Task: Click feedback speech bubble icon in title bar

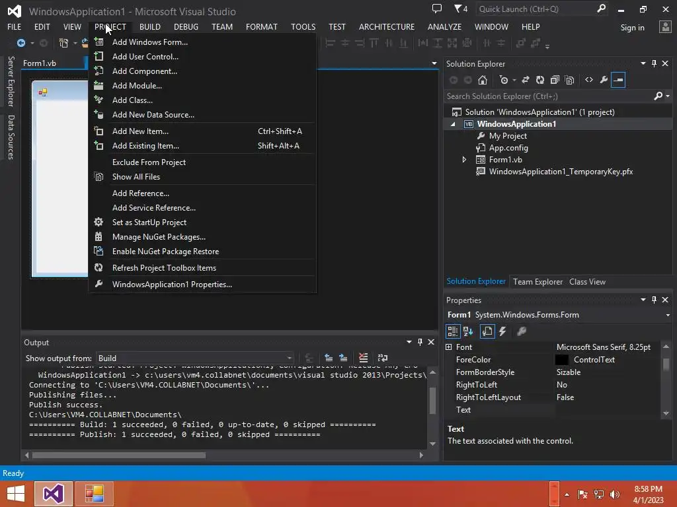Action: click(x=437, y=9)
